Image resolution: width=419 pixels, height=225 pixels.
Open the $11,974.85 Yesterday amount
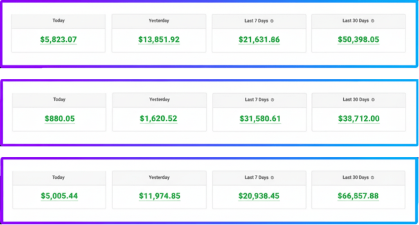[x=160, y=196]
